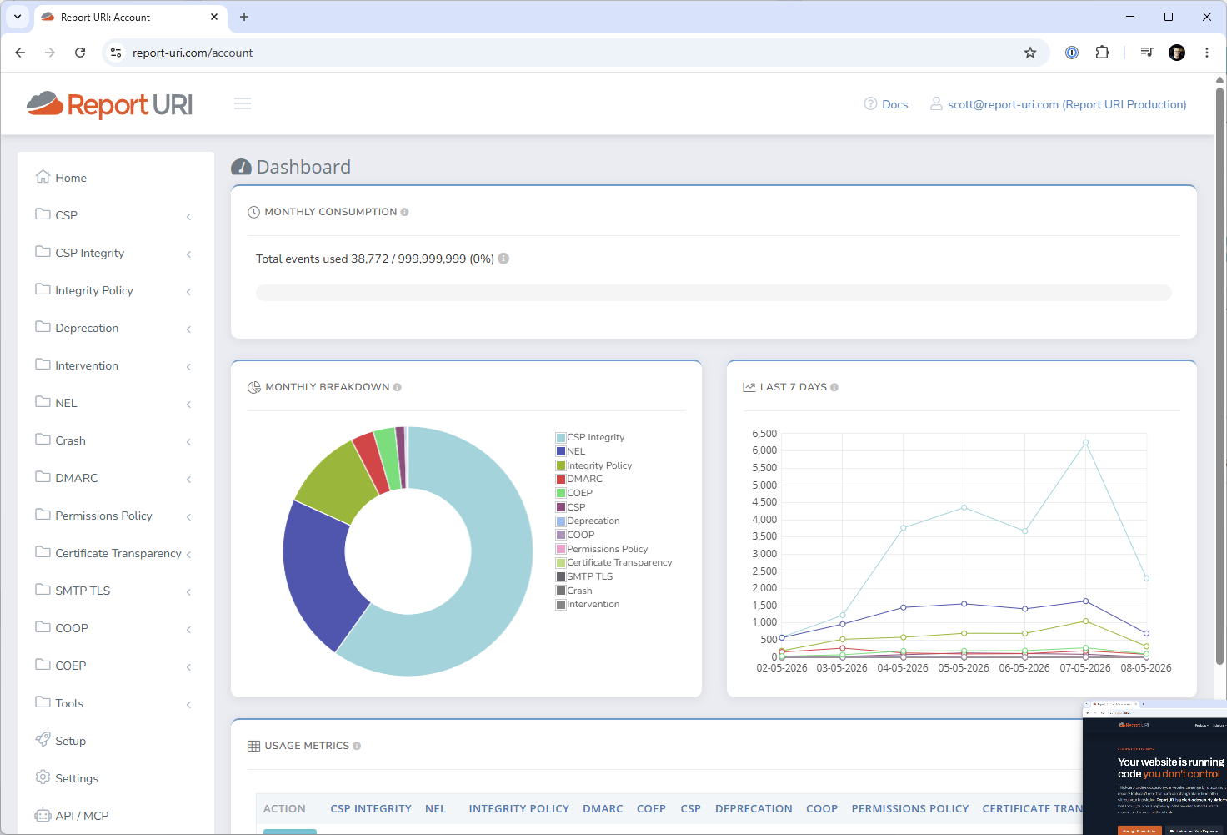The width and height of the screenshot is (1227, 835).
Task: Toggle Deprecation in the pie chart legend
Action: (588, 521)
